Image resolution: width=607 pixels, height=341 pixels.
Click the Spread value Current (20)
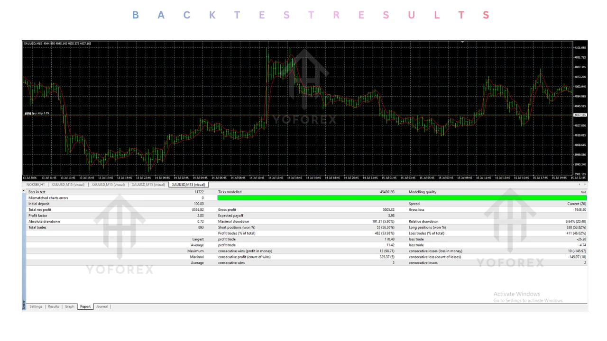click(577, 204)
